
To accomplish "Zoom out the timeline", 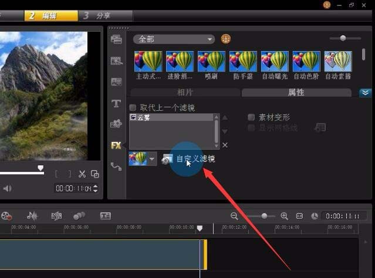I will 234,216.
